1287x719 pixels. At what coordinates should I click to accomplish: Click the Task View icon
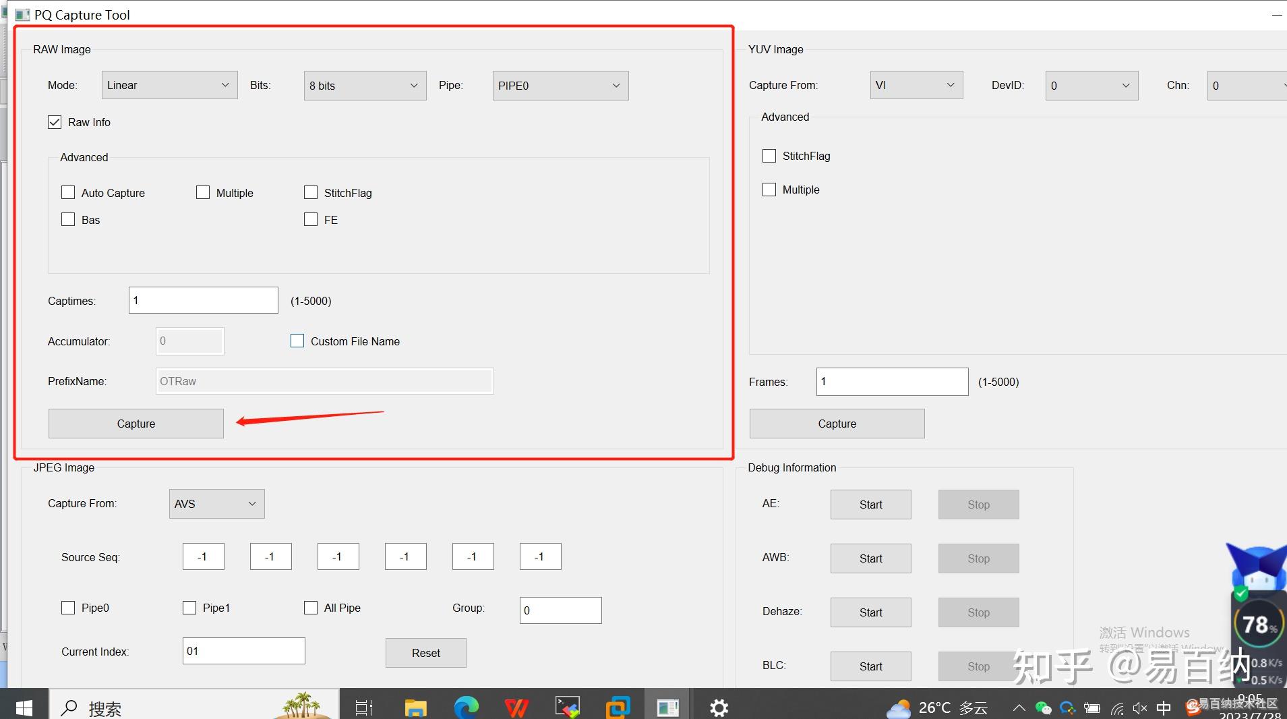pos(363,707)
